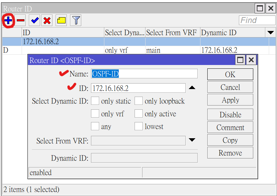Click the blue checkmark Enable icon
The width and height of the screenshot is (277, 196).
pyautogui.click(x=35, y=21)
